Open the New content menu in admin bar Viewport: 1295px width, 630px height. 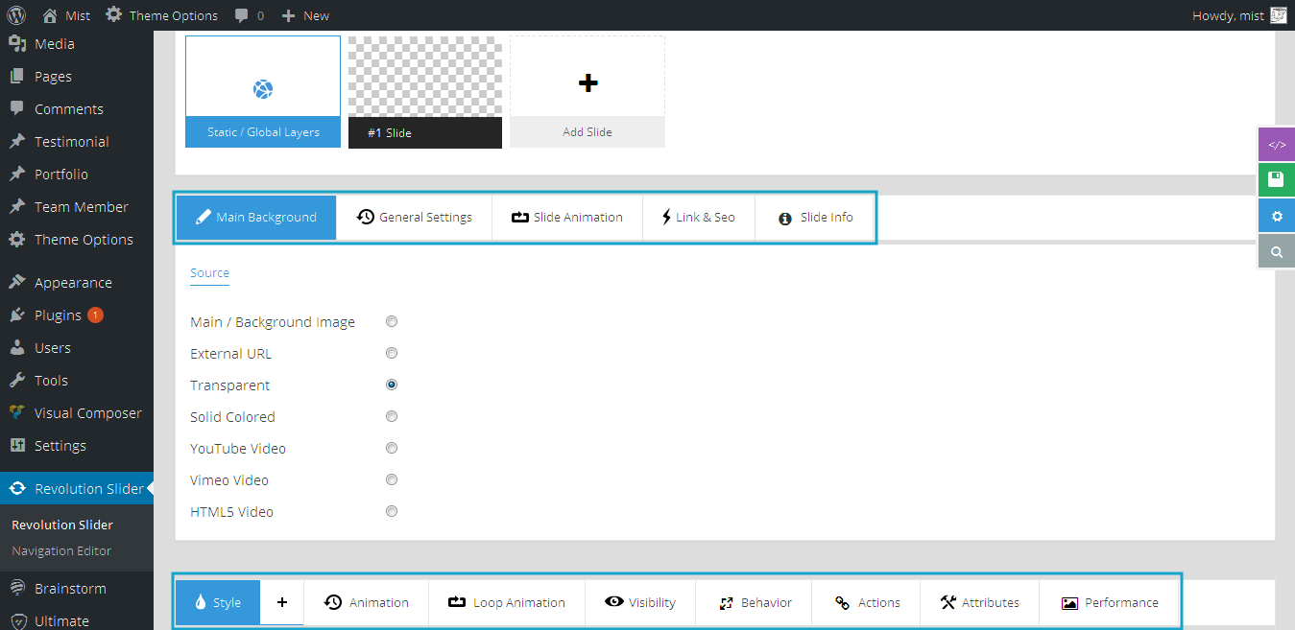coord(305,15)
